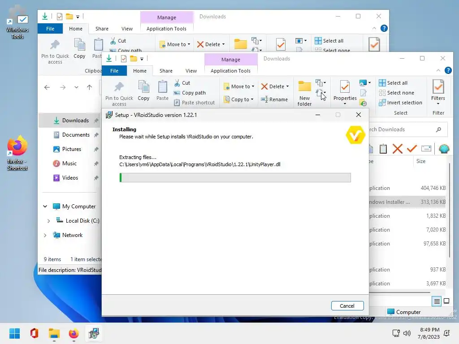The width and height of the screenshot is (459, 344).
Task: Click VRoidStudio installation progress bar
Action: (x=235, y=177)
